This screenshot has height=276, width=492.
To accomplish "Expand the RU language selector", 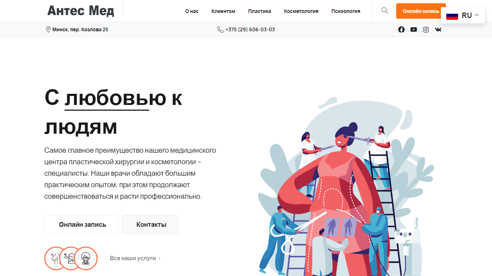I will (x=463, y=15).
